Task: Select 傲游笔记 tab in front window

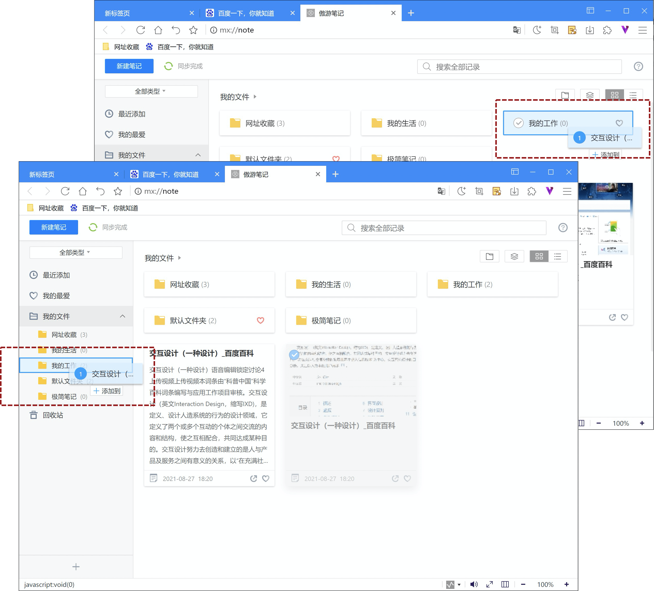Action: pos(275,174)
